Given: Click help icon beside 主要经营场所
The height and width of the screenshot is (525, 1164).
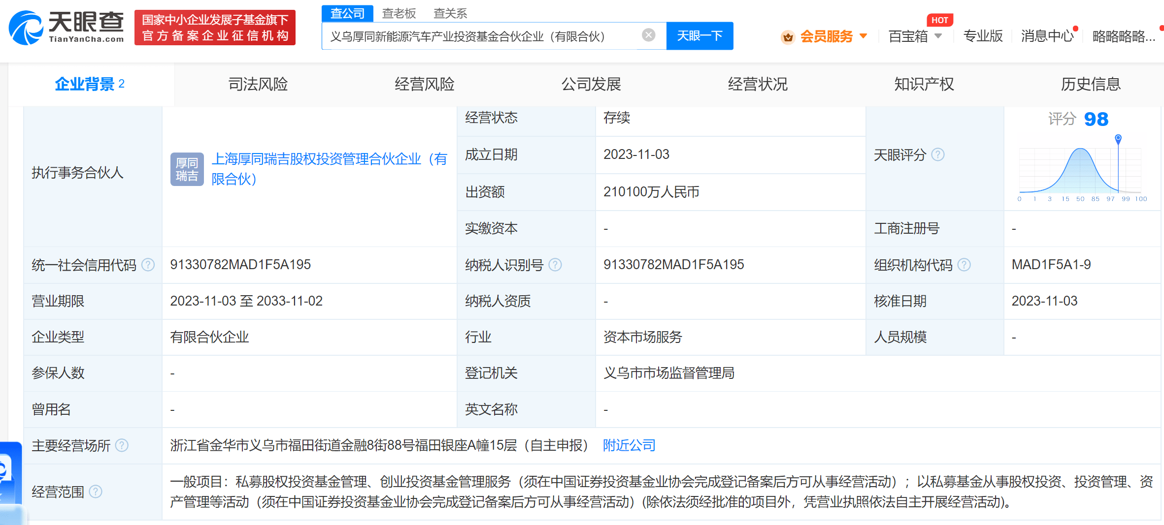Looking at the screenshot, I should coord(122,445).
